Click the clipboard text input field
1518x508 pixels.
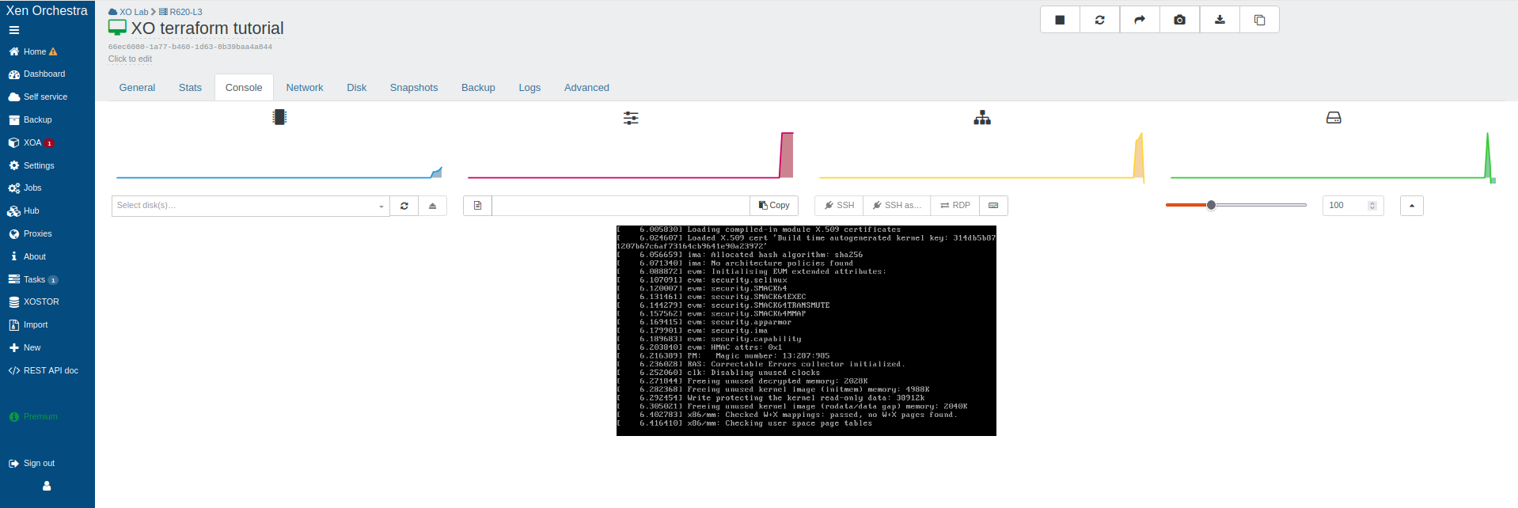tap(620, 206)
